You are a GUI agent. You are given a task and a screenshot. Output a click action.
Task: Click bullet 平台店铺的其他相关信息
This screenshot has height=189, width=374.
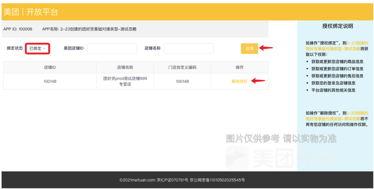pyautogui.click(x=333, y=90)
